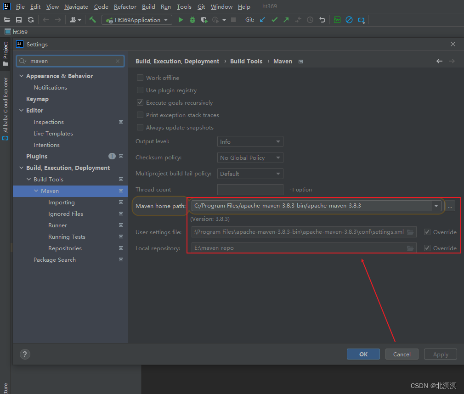464x394 pixels.
Task: Click the Build project hammer icon
Action: tap(93, 20)
